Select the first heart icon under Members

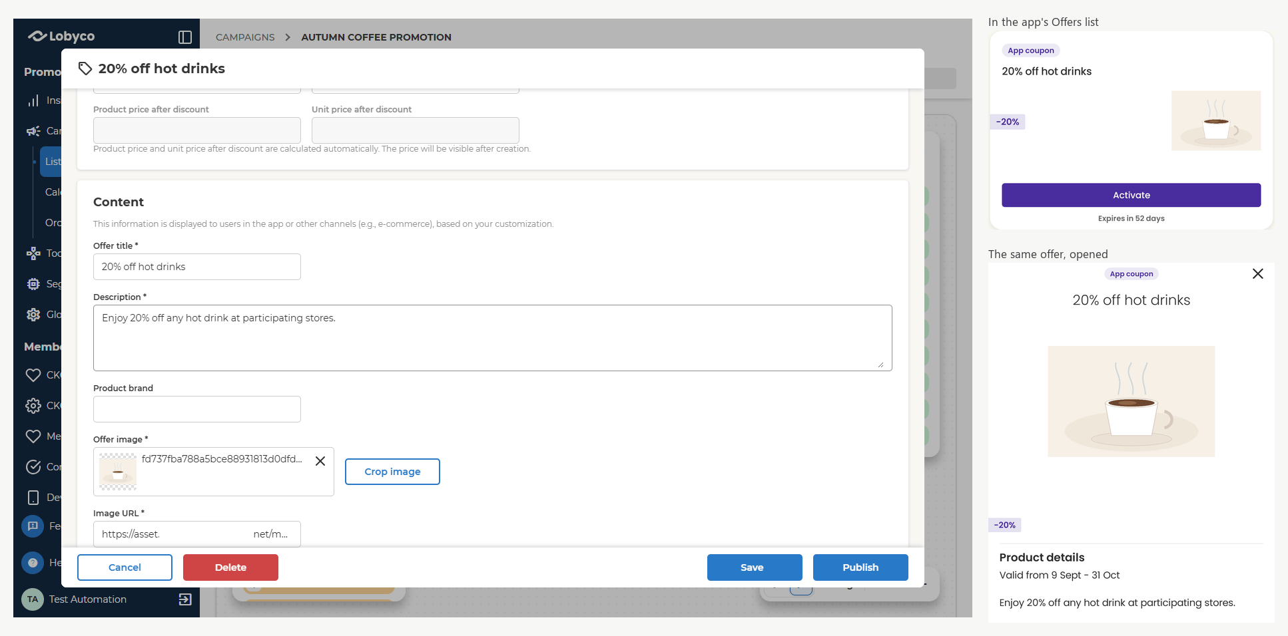click(33, 375)
